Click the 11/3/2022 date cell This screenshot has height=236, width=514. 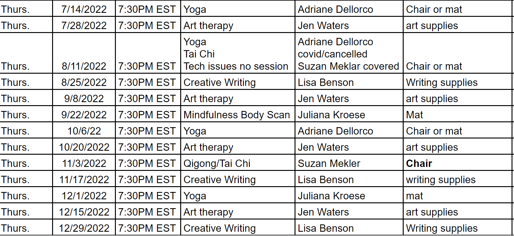(84, 163)
